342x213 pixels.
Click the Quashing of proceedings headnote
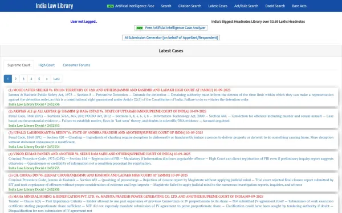pos(171,182)
